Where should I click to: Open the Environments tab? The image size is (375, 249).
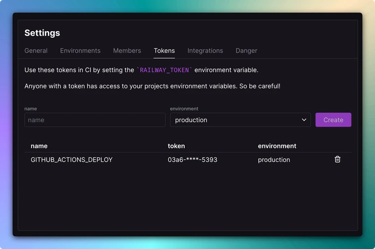[80, 51]
